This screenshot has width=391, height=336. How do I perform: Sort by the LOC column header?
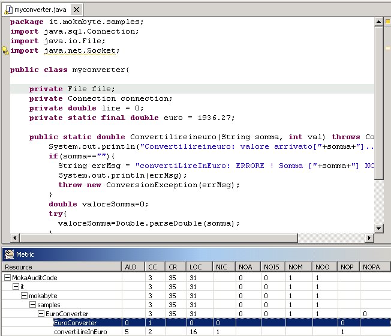point(199,267)
